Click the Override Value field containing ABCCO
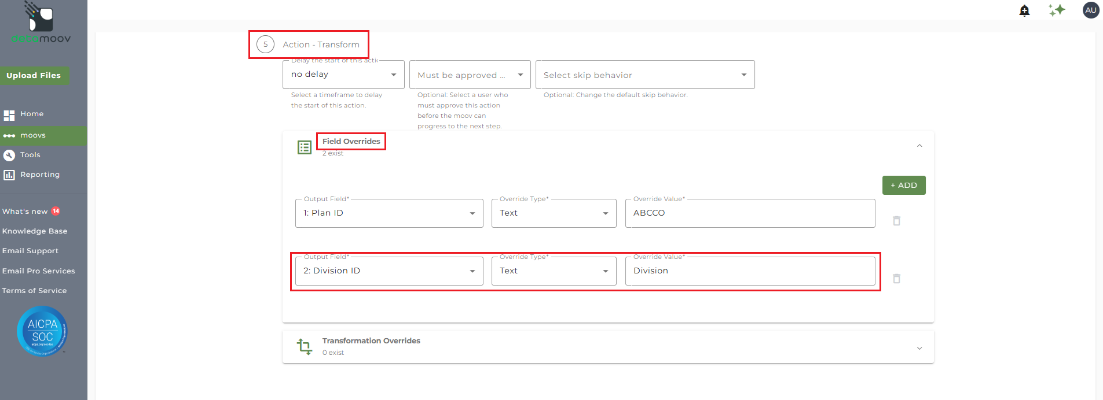The height and width of the screenshot is (400, 1103). [x=750, y=213]
